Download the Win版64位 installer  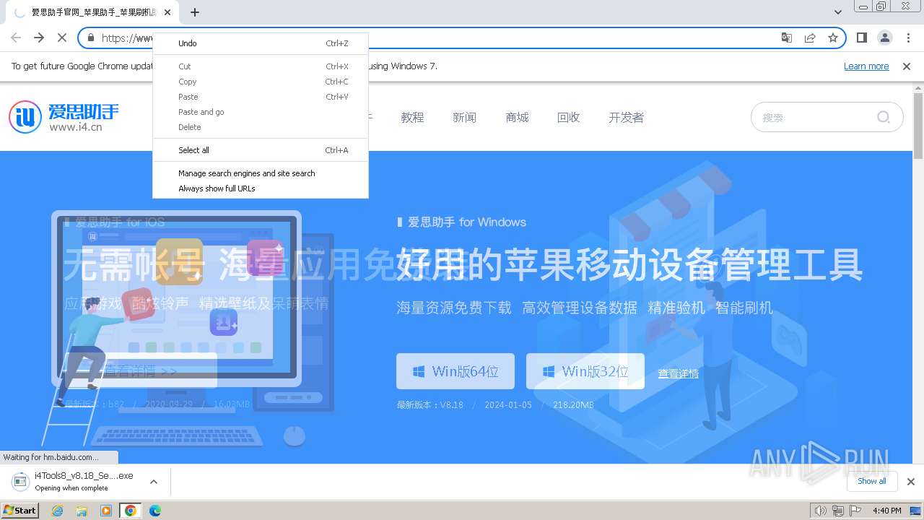click(x=456, y=371)
